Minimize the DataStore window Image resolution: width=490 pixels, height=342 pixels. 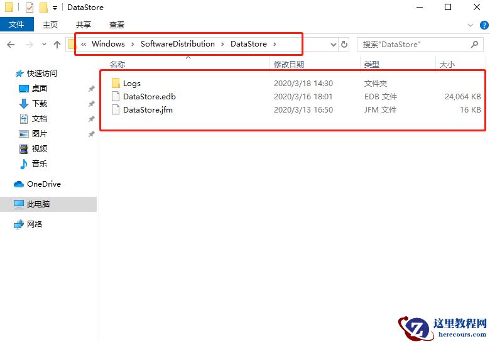pyautogui.click(x=420, y=7)
